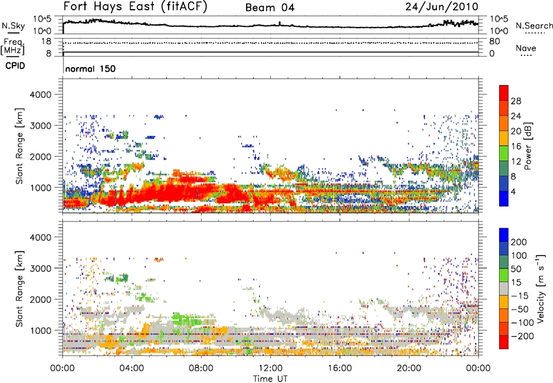This screenshot has height=383, width=553.
Task: Pick the gray -15 to 15 velocity swatch
Action: [504, 288]
